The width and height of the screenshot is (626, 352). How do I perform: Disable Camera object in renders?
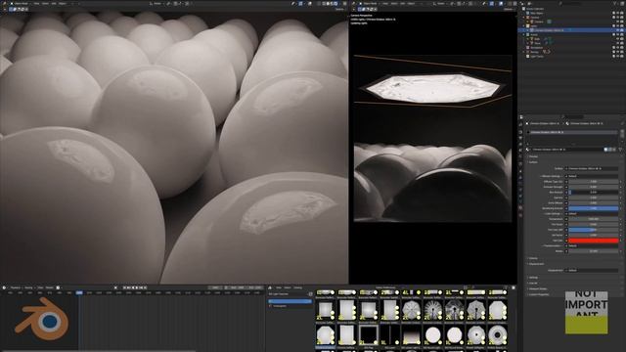622,22
